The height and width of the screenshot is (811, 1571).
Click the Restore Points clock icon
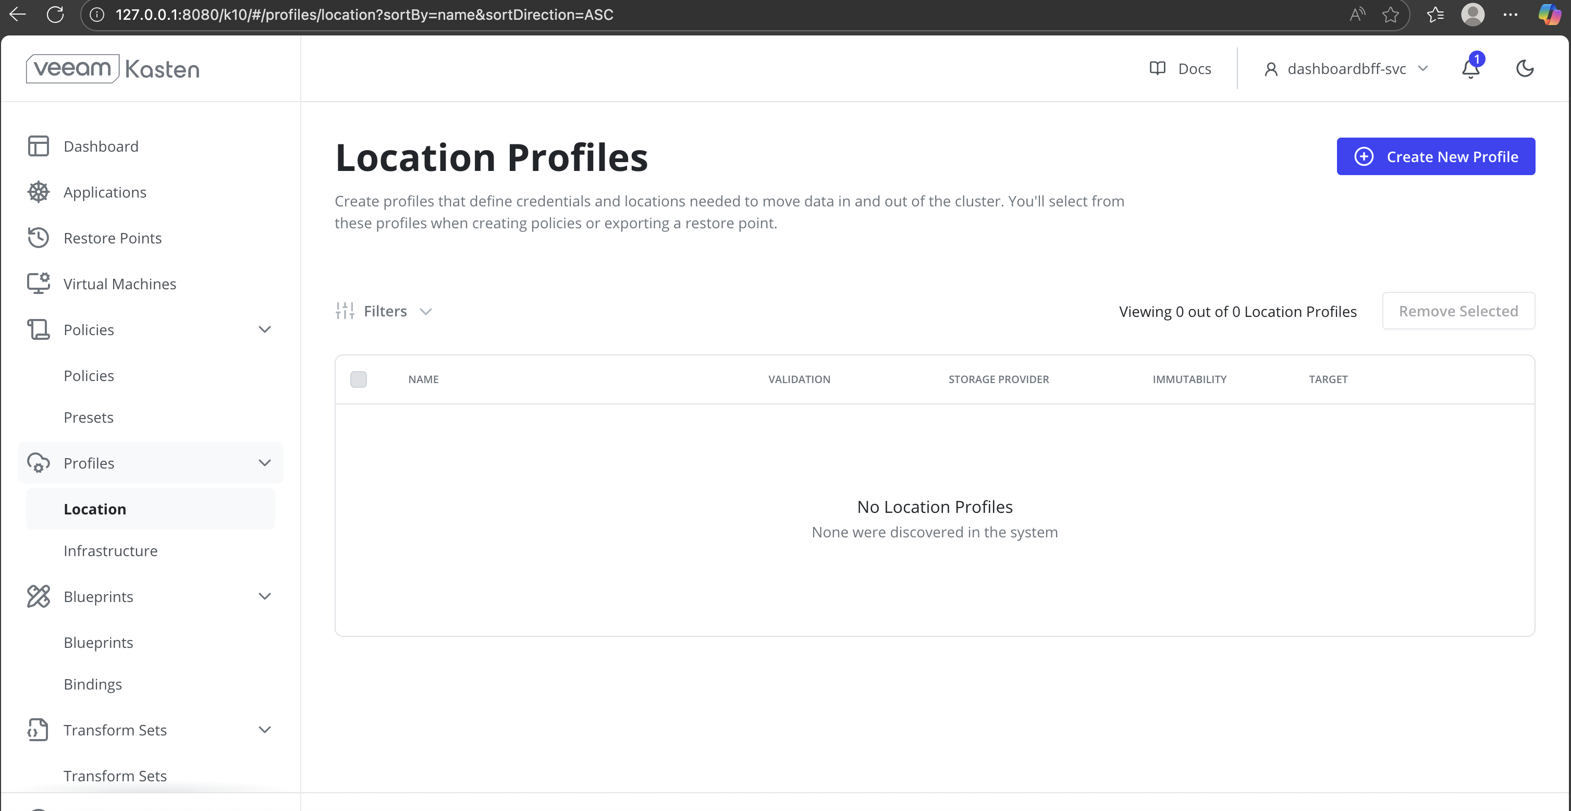[x=38, y=238]
